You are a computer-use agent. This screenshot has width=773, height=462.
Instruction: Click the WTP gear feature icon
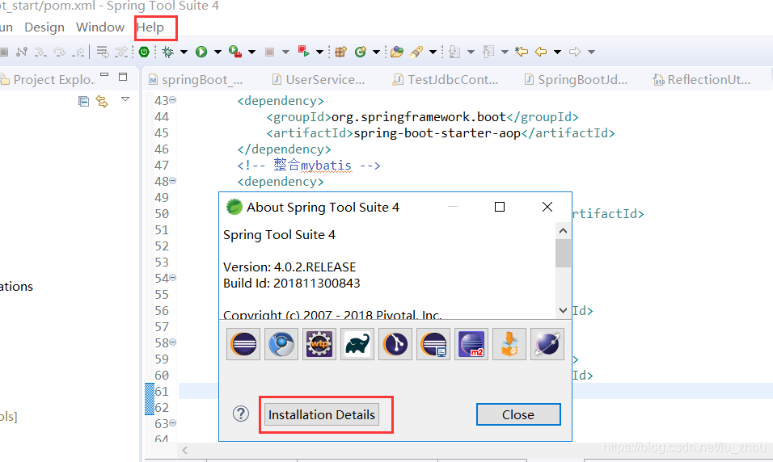[x=319, y=344]
